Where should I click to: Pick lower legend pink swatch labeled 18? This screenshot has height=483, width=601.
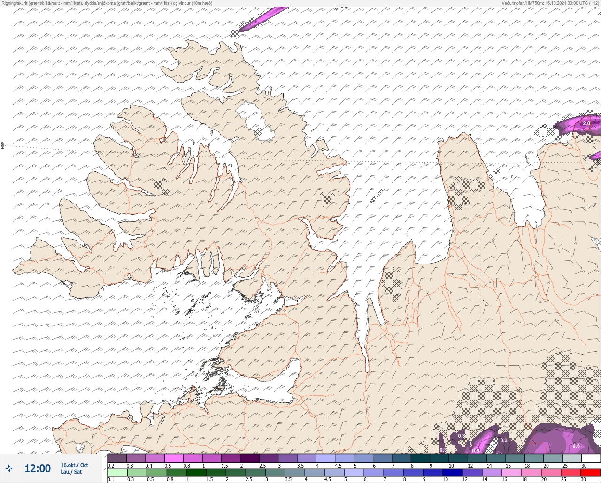tap(532, 473)
